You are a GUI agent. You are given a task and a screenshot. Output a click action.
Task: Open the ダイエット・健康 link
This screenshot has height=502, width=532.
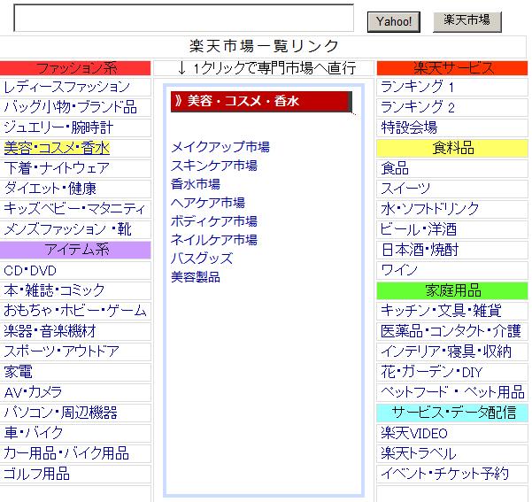click(x=50, y=189)
